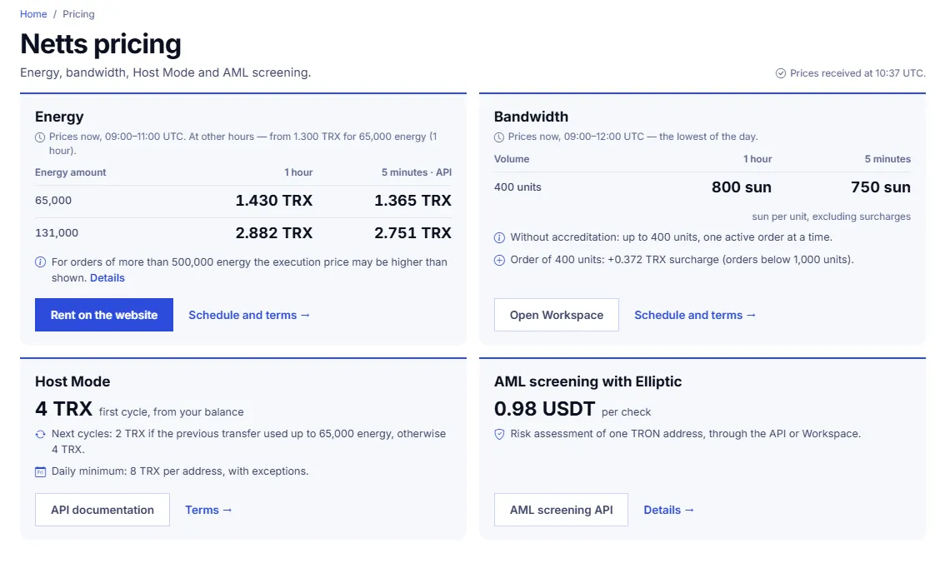Viewport: 945px width, 563px height.
Task: Click the 4 TRX Host Mode price
Action: [x=63, y=409]
